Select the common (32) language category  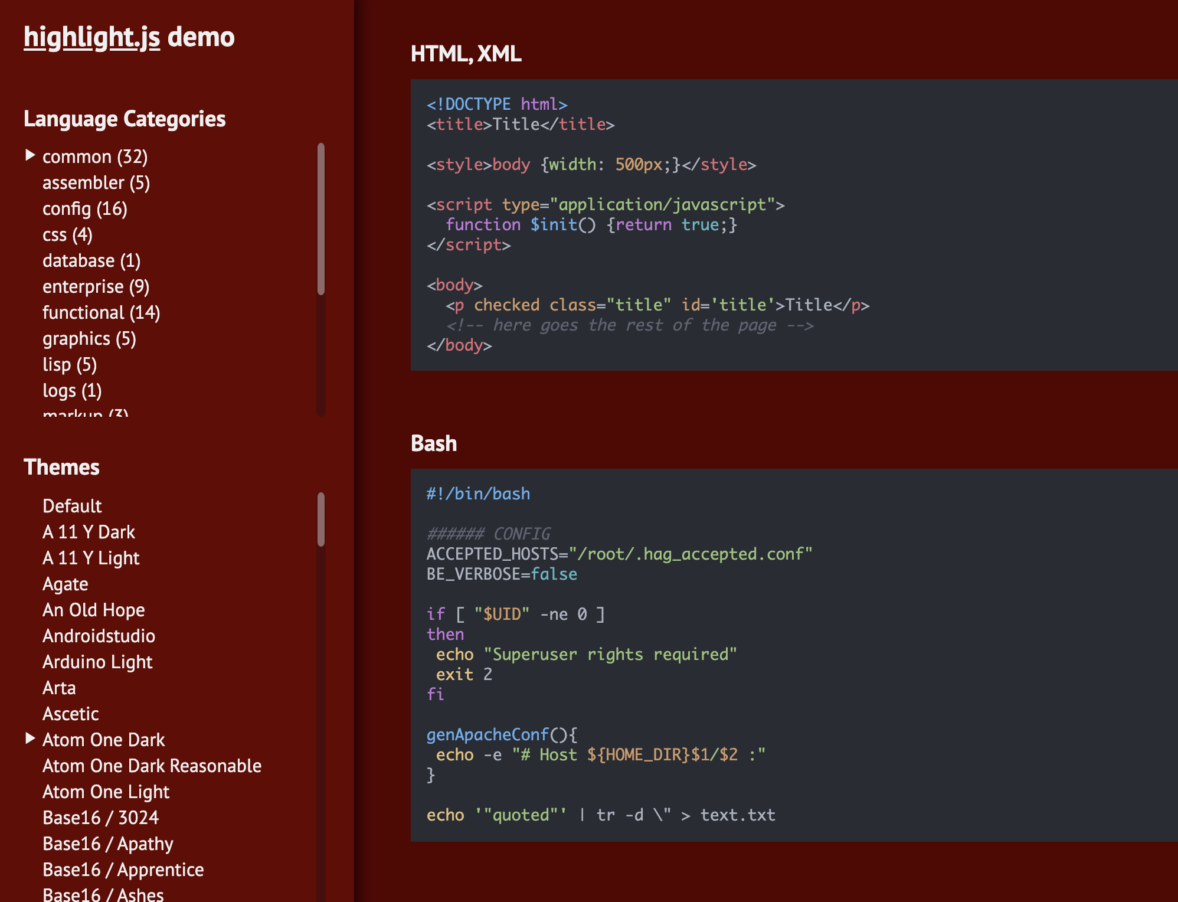tap(95, 157)
